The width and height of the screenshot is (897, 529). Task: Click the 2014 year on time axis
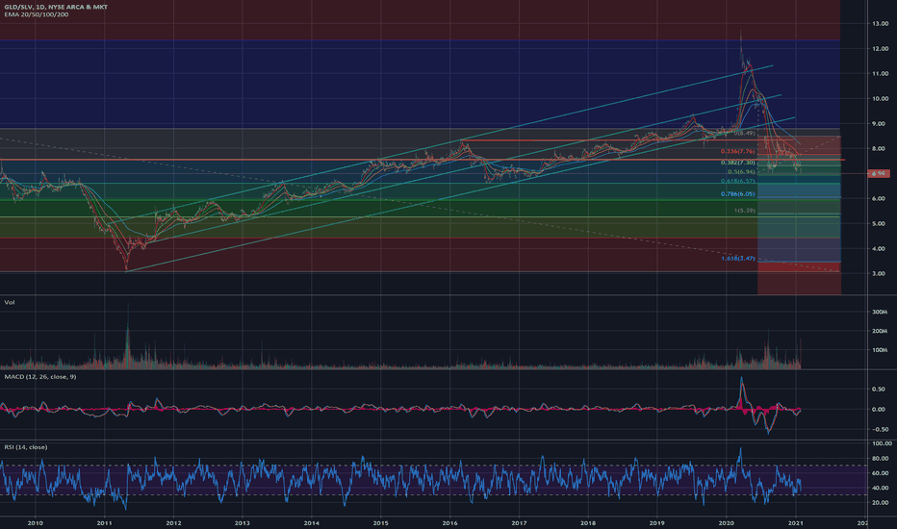(311, 522)
